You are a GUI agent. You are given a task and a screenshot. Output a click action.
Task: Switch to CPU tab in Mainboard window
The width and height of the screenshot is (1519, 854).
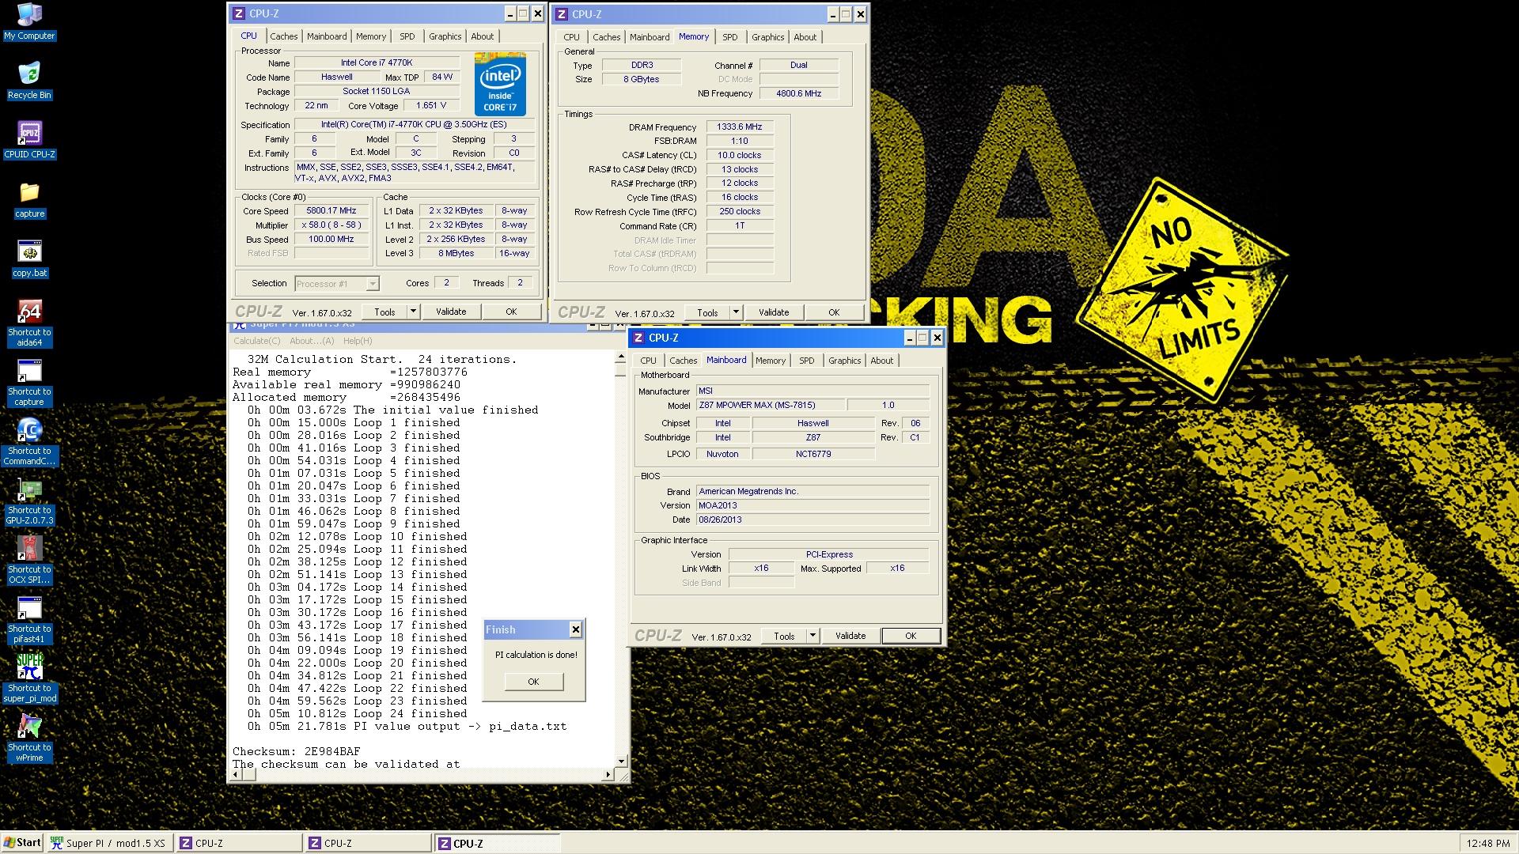tap(648, 361)
